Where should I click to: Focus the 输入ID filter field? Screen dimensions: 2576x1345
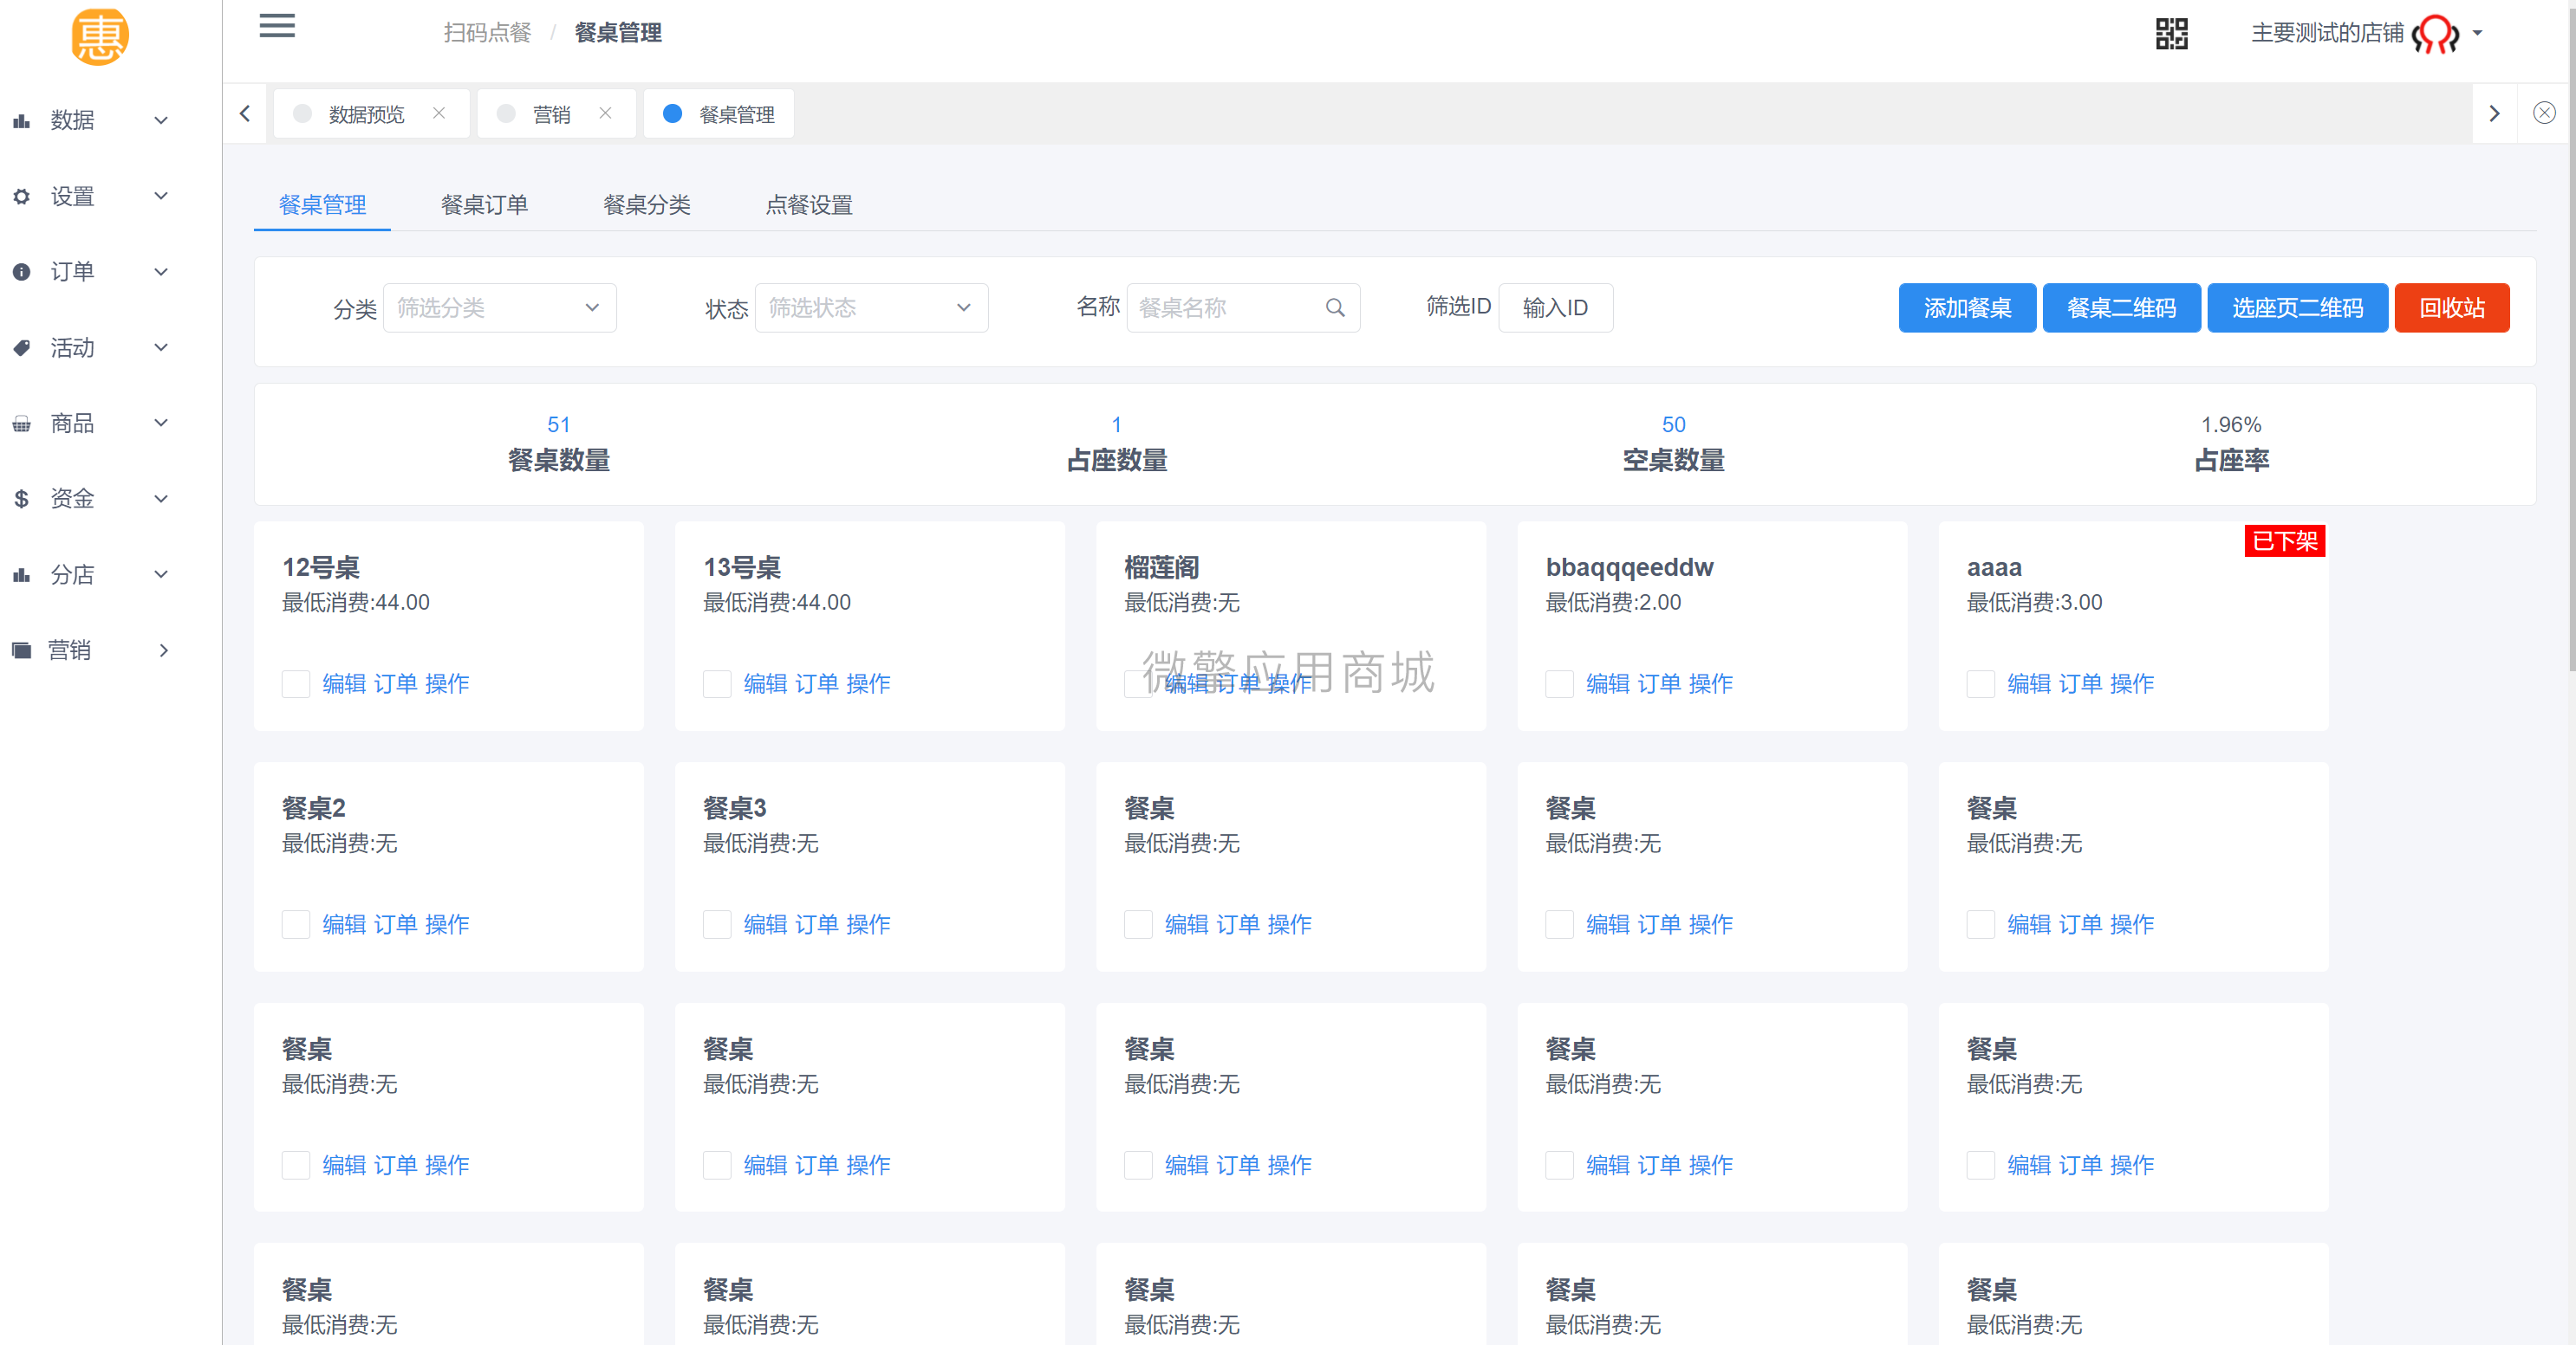tap(1555, 307)
